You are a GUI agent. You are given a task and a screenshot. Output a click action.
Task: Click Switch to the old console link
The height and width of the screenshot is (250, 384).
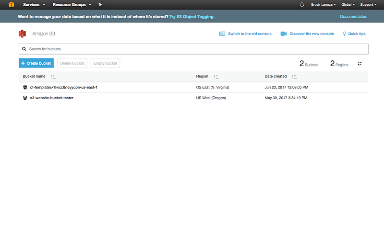[x=250, y=34]
